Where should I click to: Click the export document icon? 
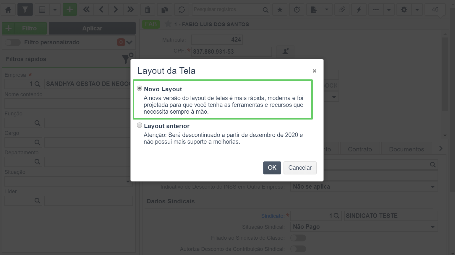314,9
